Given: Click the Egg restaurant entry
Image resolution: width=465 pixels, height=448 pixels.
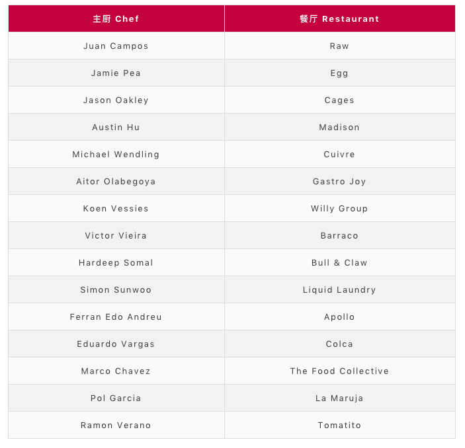Looking at the screenshot, I should pos(339,73).
